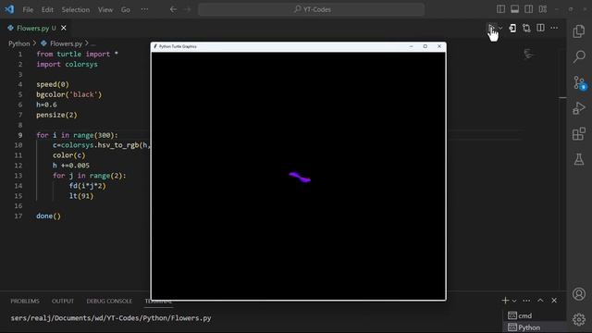This screenshot has height=333, width=592.
Task: Click the YT-Codes command center search box
Action: click(x=312, y=9)
